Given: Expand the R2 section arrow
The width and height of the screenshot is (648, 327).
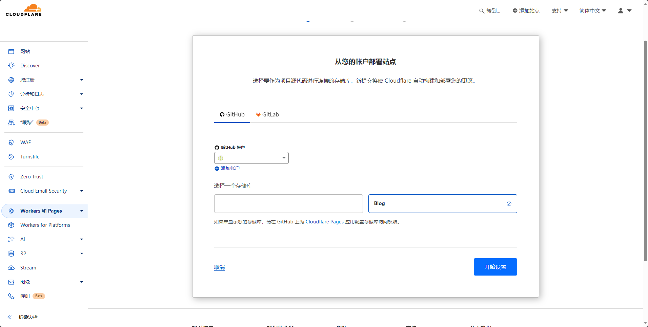Looking at the screenshot, I should point(82,254).
